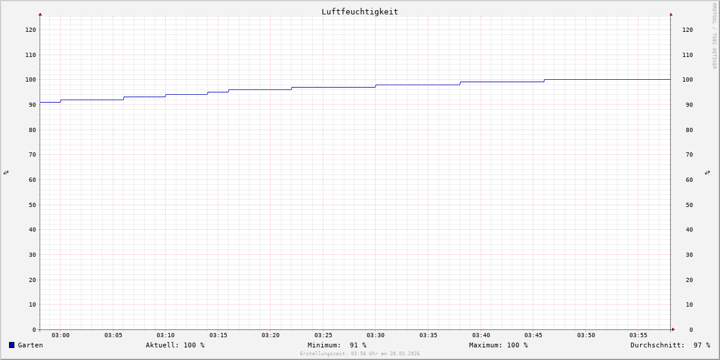Click the left axis percent unit label
The width and height of the screenshot is (720, 360).
[x=6, y=172]
